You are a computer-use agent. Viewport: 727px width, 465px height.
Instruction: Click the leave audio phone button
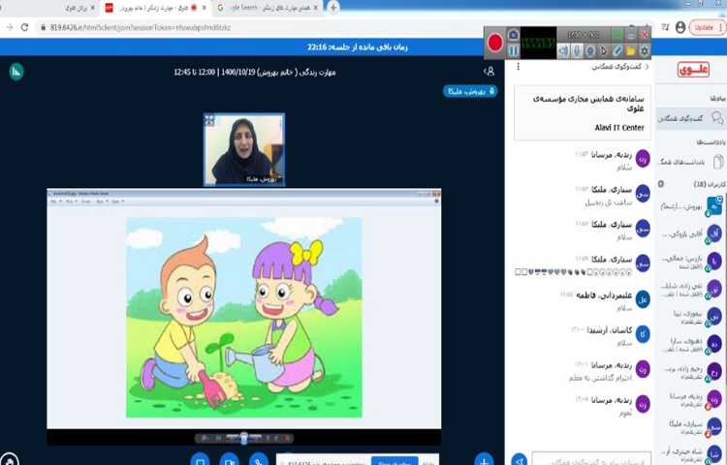[258, 461]
